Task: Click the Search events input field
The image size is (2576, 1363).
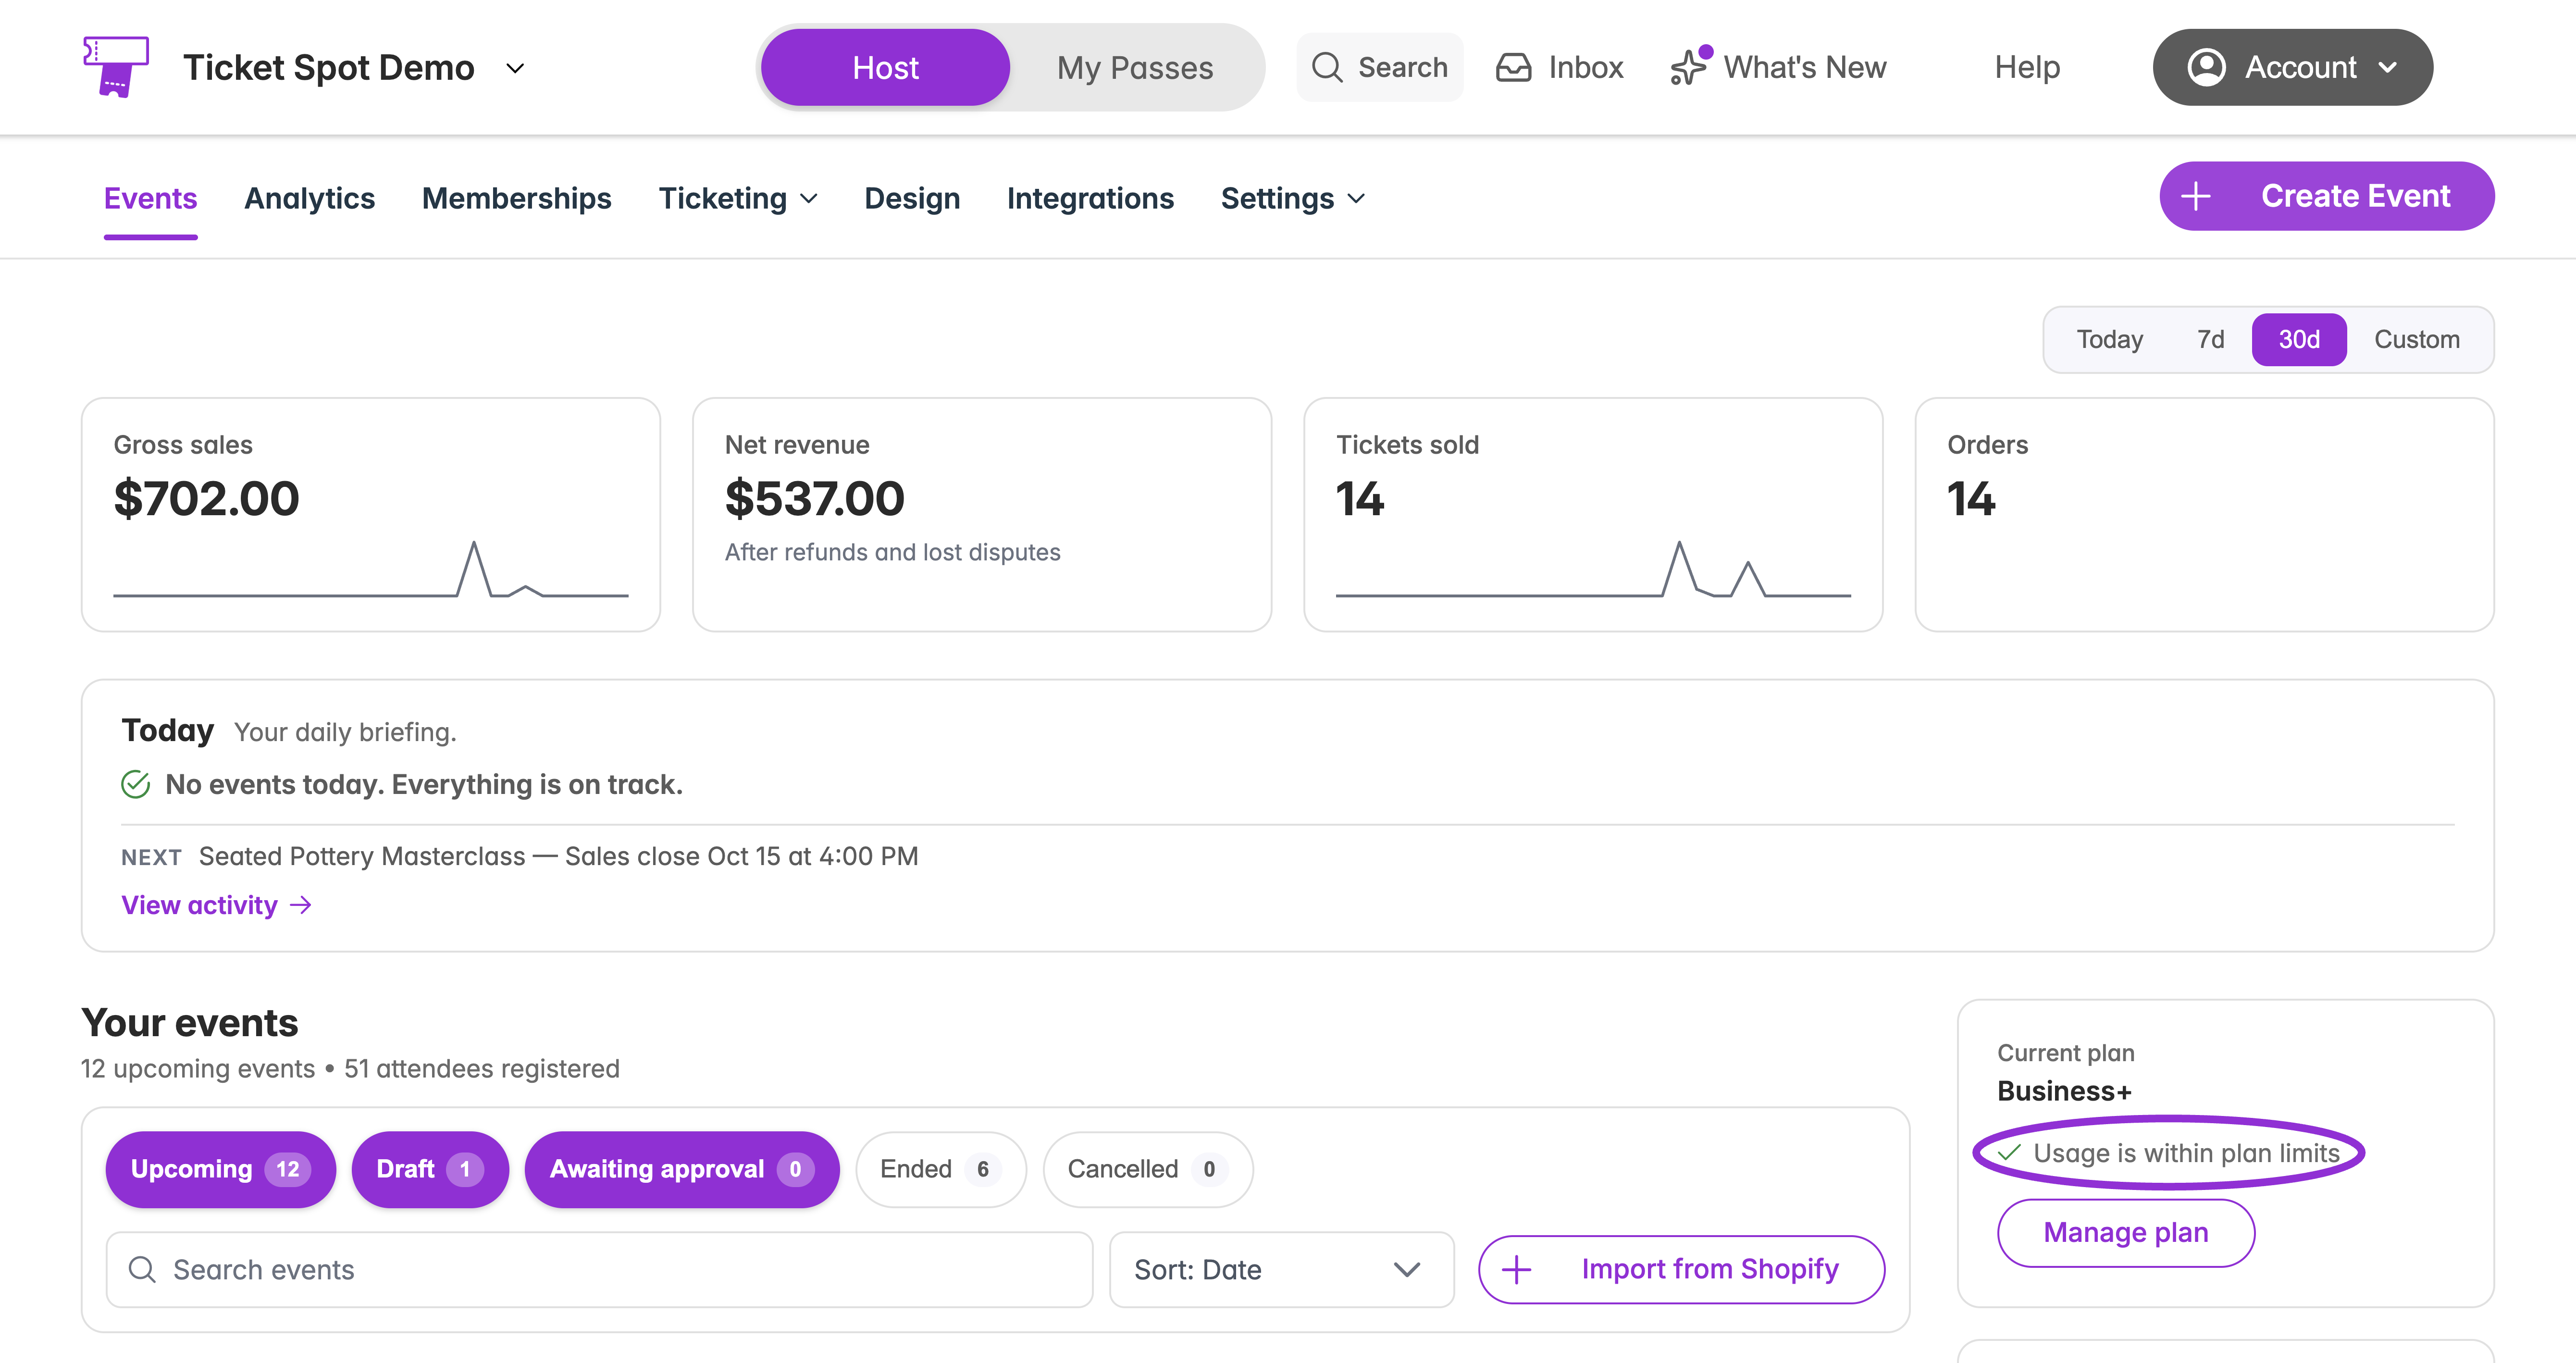Action: 600,1269
